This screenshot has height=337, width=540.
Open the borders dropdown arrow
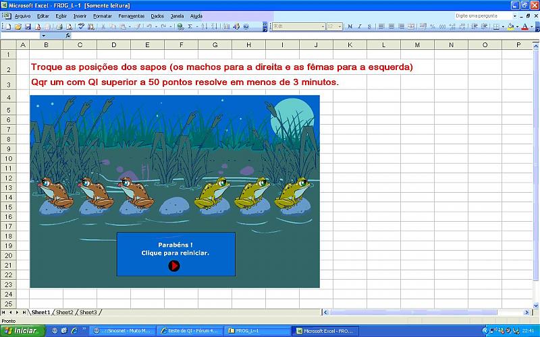click(x=503, y=26)
